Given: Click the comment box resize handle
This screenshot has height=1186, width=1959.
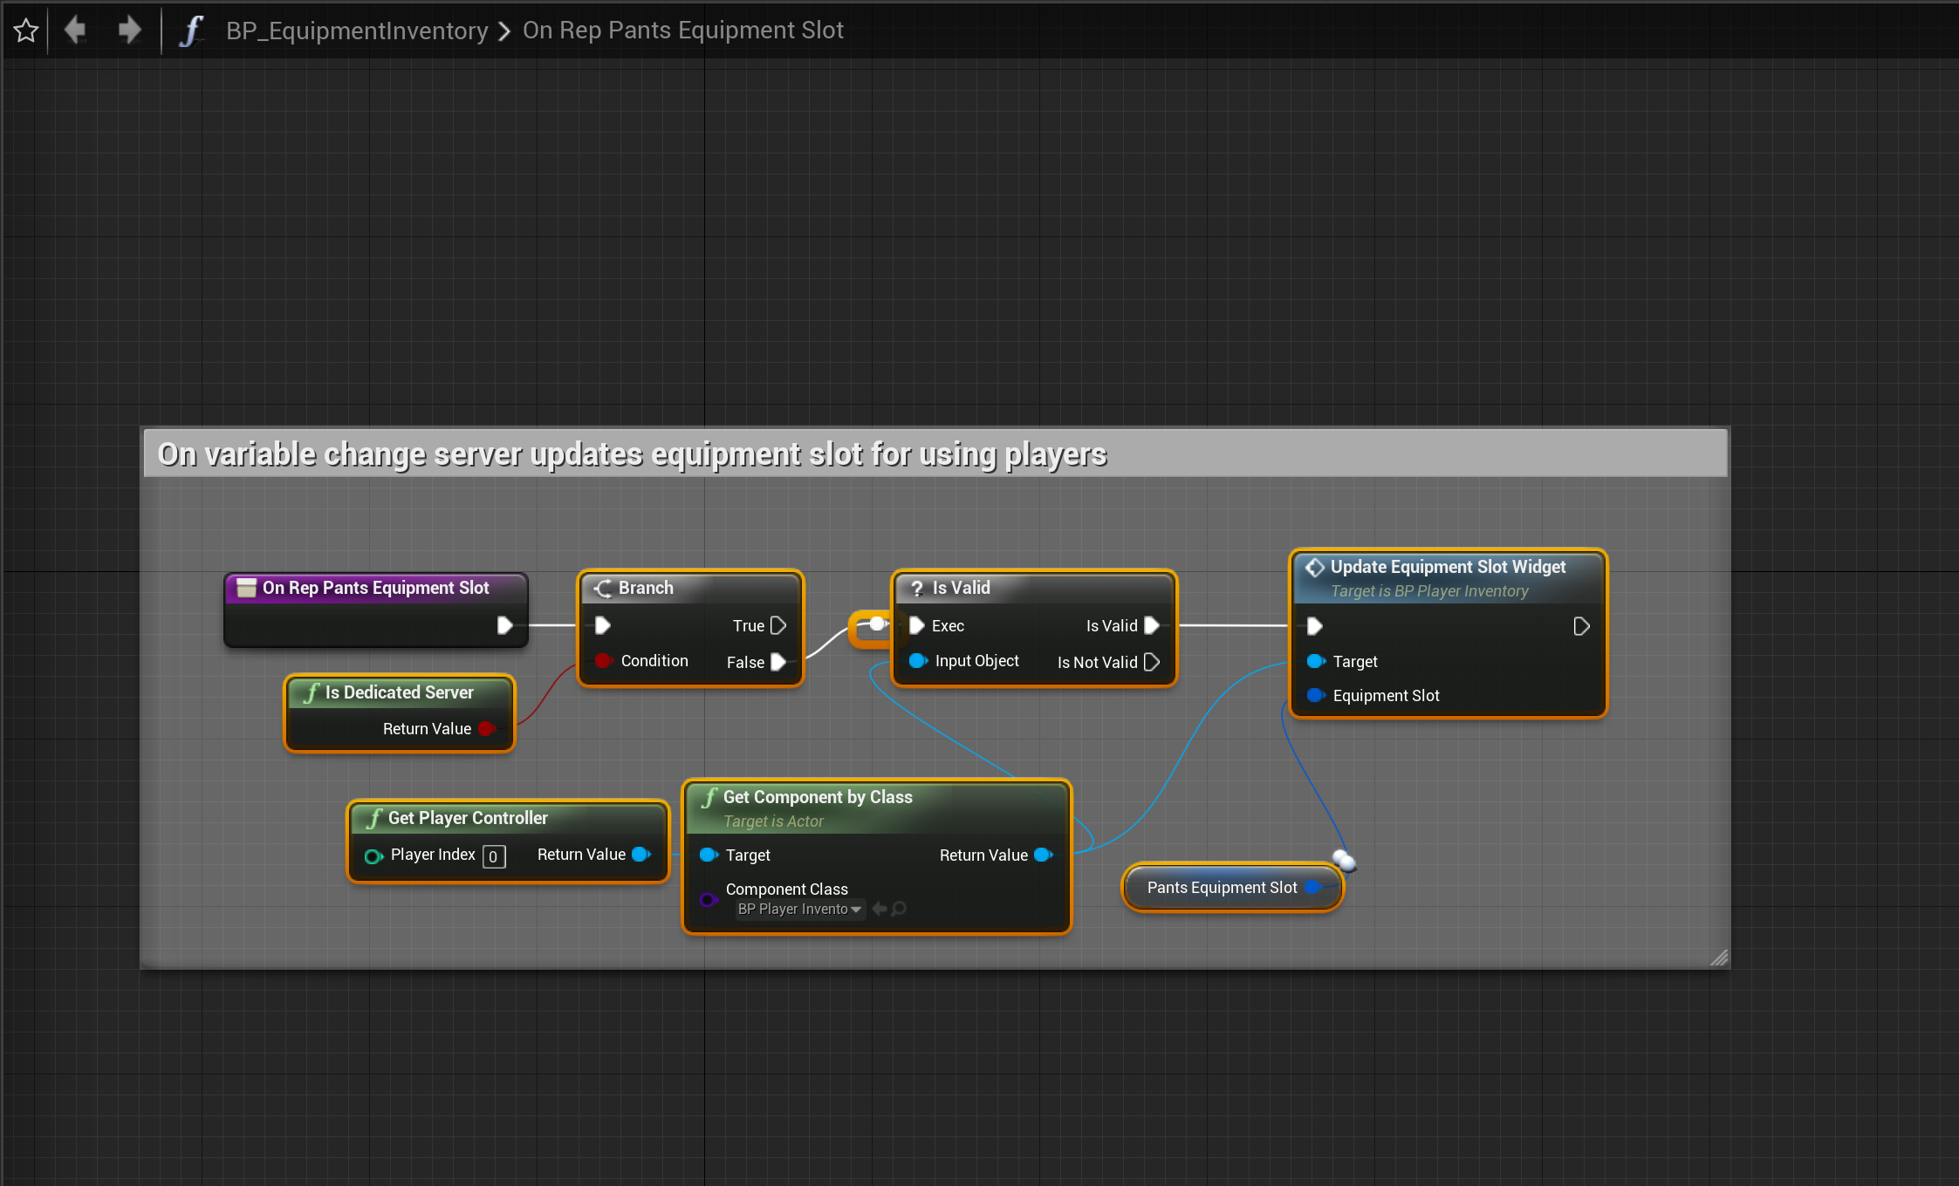Looking at the screenshot, I should pos(1718,958).
